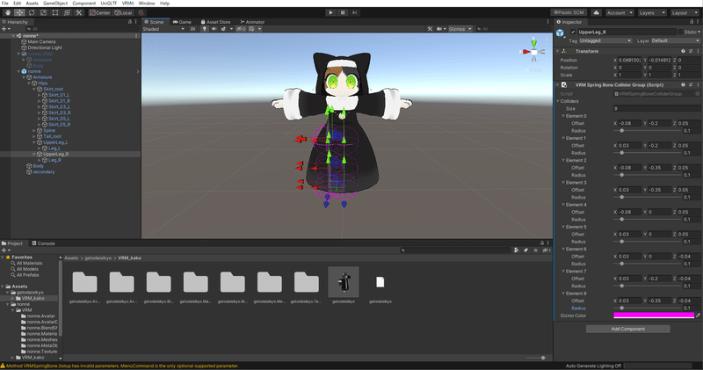Open Transform component help icon
The height and width of the screenshot is (370, 703).
click(x=684, y=51)
